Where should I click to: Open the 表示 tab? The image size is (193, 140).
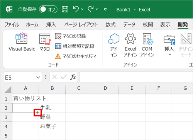pos(165,24)
